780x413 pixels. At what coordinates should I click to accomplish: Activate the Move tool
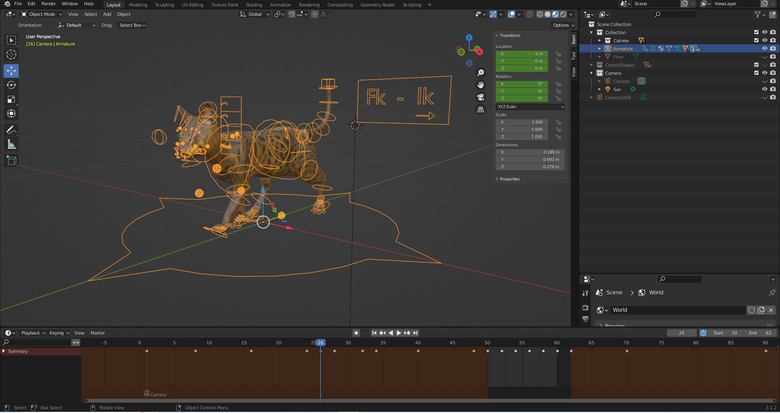[x=11, y=71]
